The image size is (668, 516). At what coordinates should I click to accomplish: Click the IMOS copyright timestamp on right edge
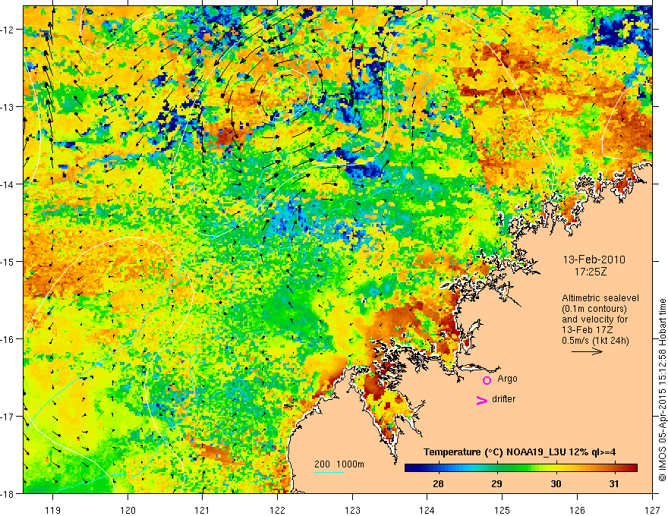tap(662, 390)
